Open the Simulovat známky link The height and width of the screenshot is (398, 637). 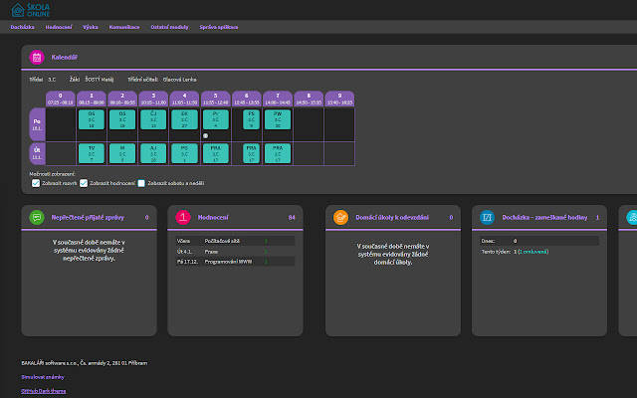[x=43, y=377]
